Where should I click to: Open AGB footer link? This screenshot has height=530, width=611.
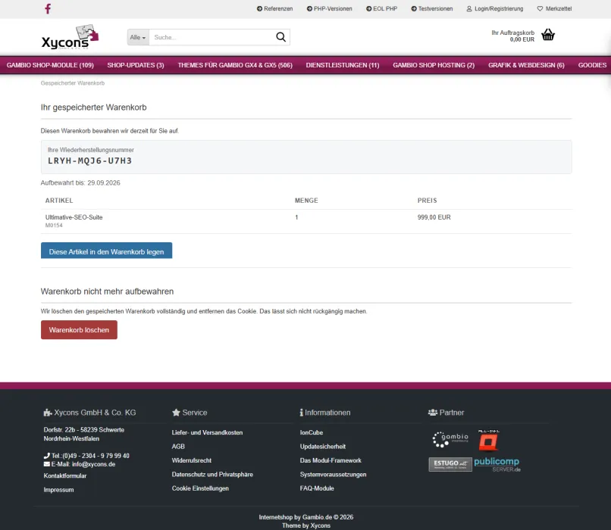click(x=178, y=447)
